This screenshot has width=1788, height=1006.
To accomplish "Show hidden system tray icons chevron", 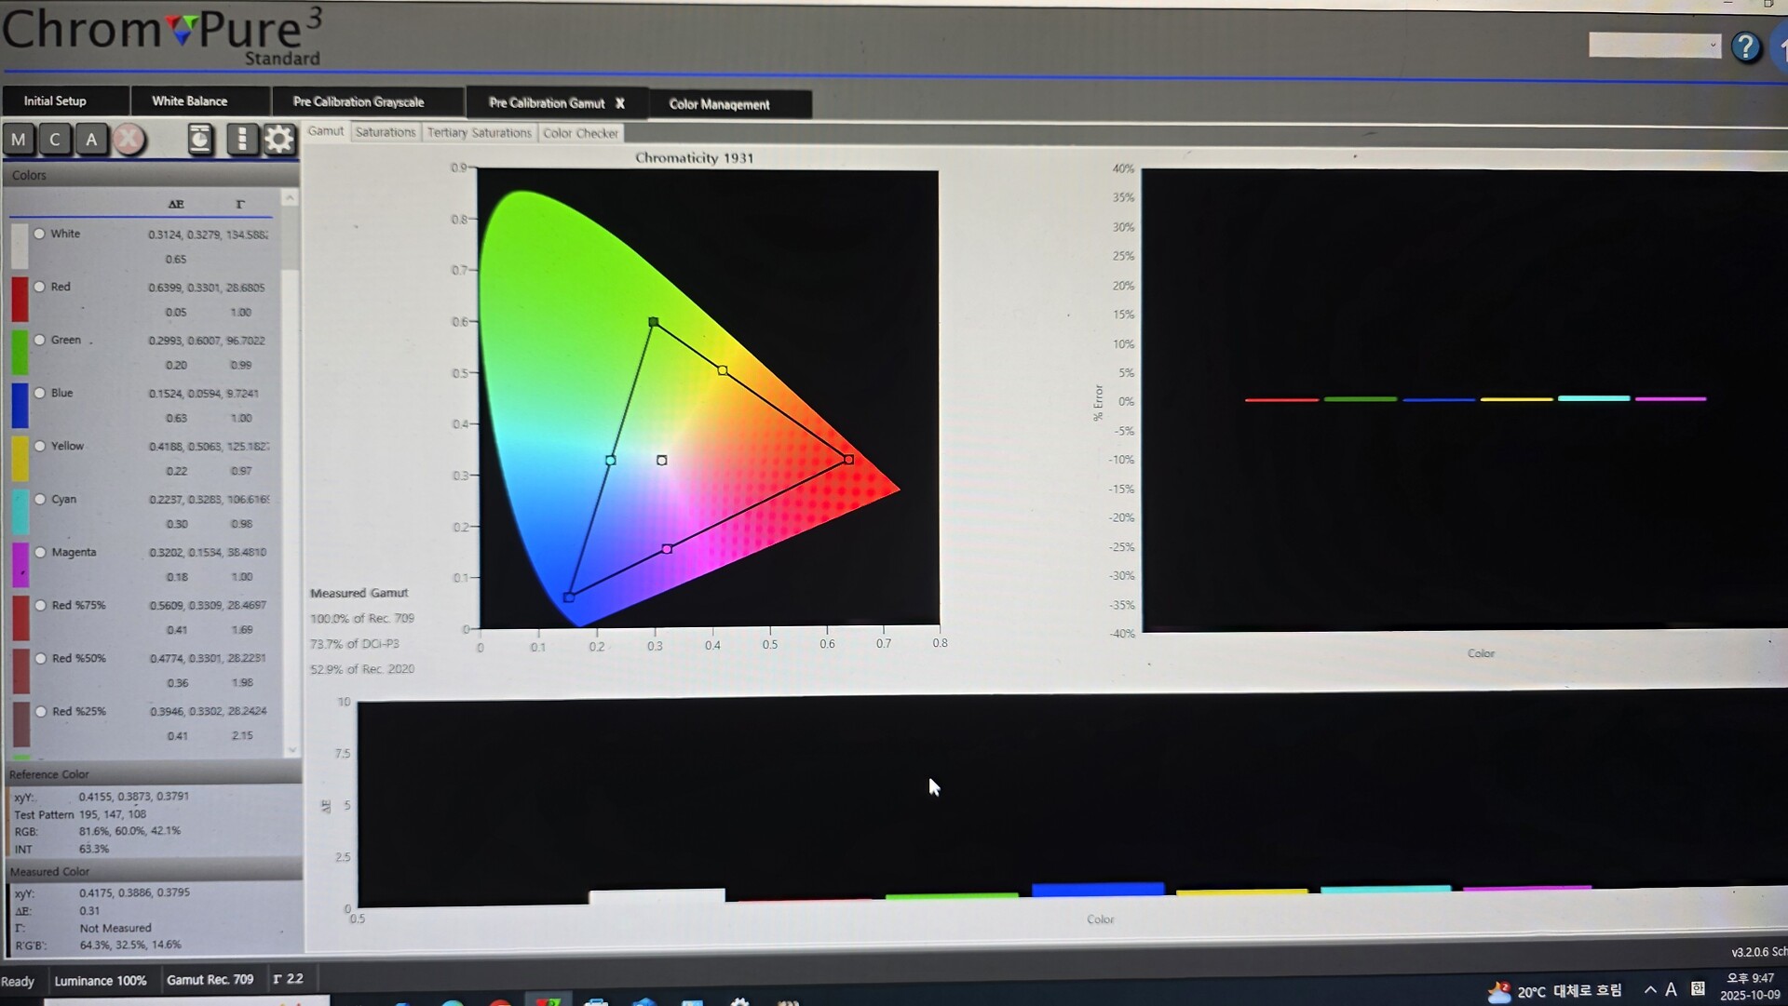I will (1650, 989).
